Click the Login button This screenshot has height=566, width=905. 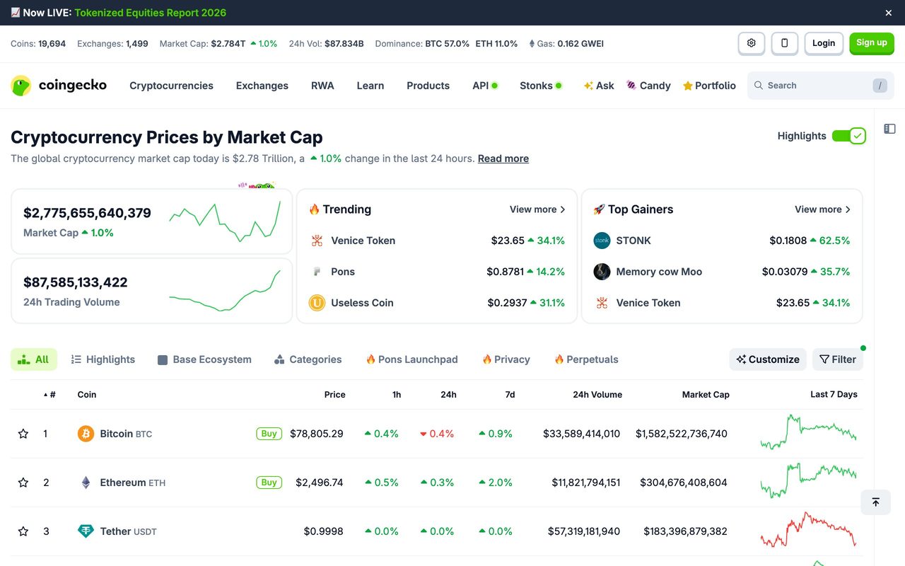click(824, 43)
